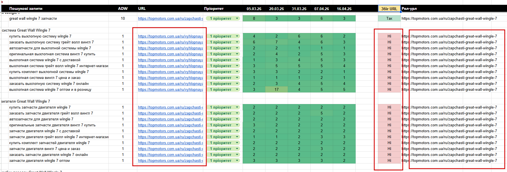Click 07.04.26 value for 'заказать запчасти двигателя грейт волл вингл 7'

[322, 113]
